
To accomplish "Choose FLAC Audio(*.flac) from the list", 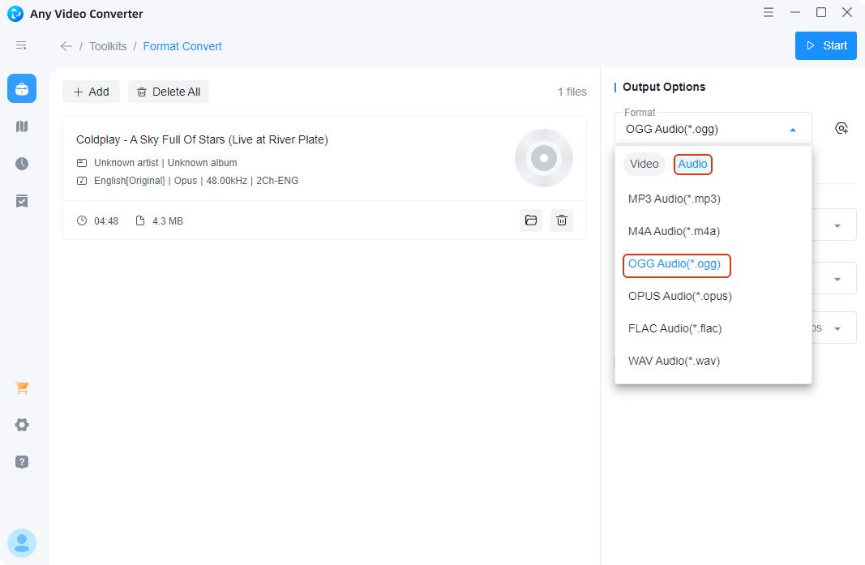I will coord(674,328).
